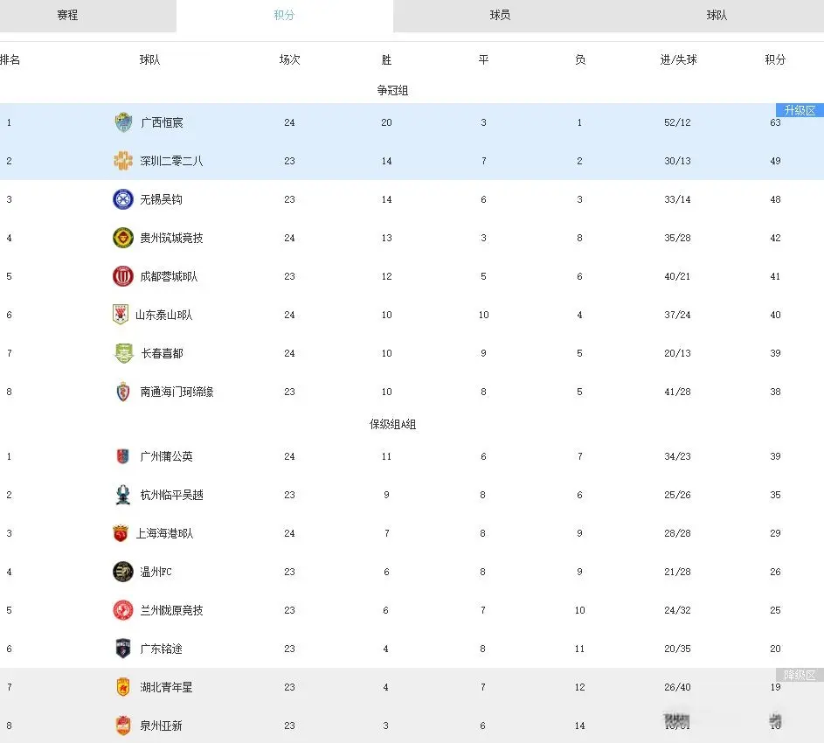Switch to the 球员 tab
The image size is (824, 743).
tap(500, 15)
